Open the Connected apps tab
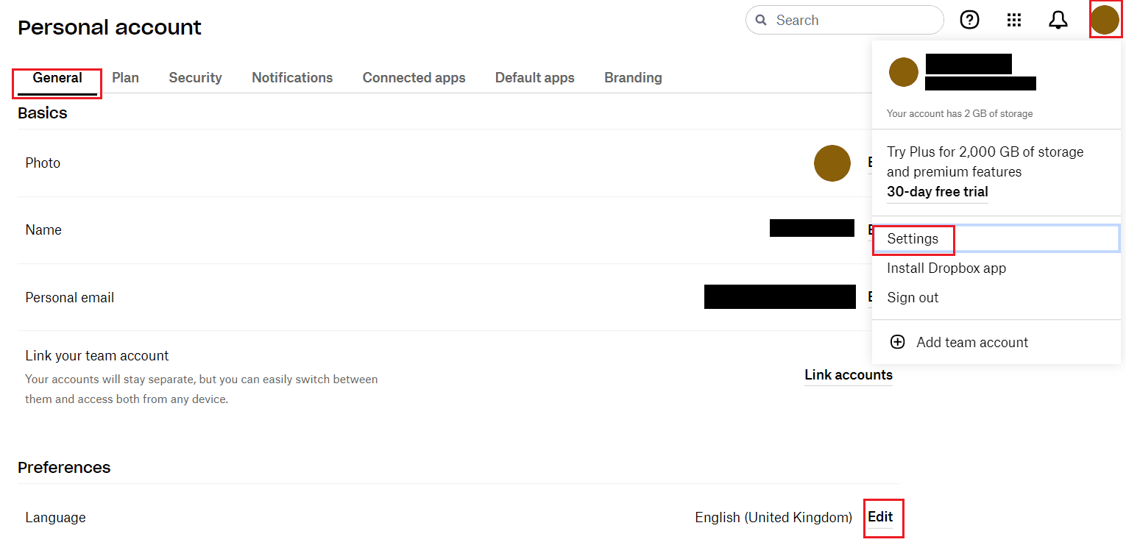The image size is (1126, 545). (x=414, y=77)
